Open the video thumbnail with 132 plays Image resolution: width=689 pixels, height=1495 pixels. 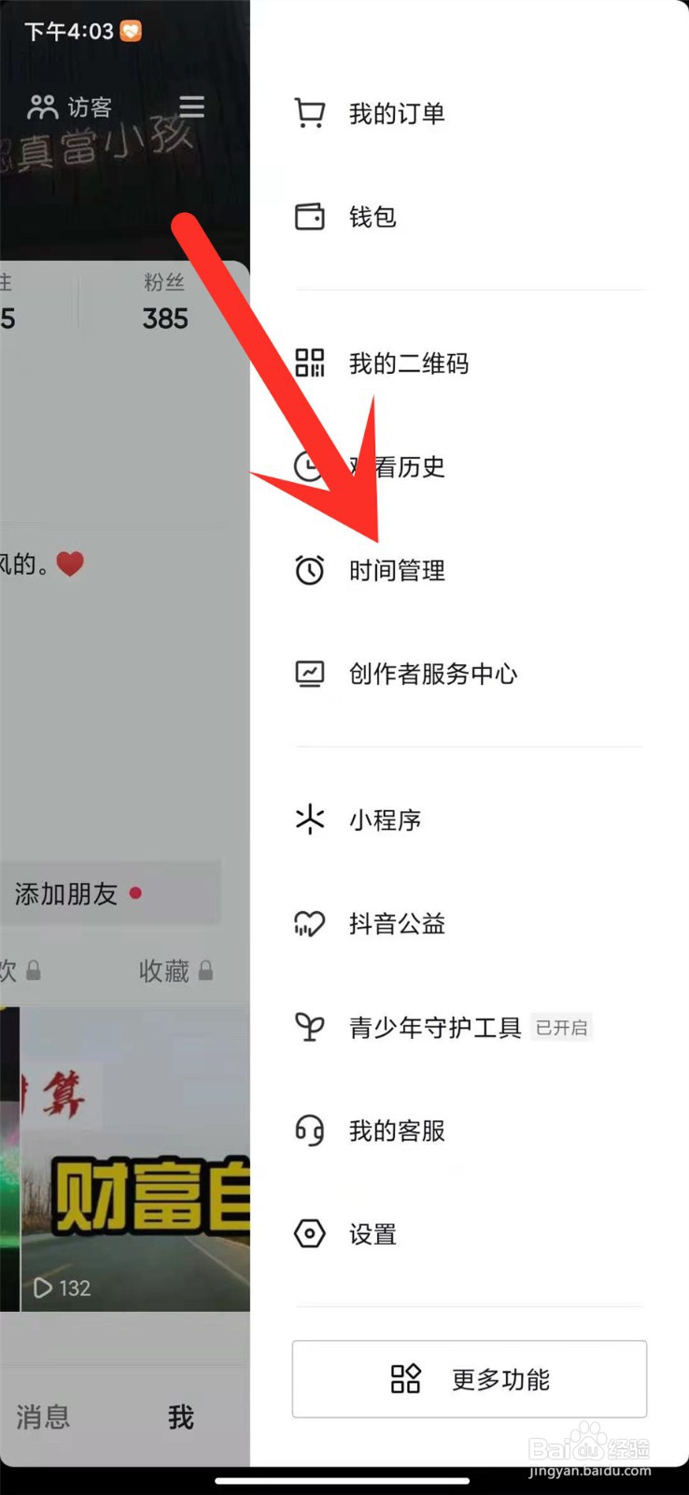[135, 1159]
